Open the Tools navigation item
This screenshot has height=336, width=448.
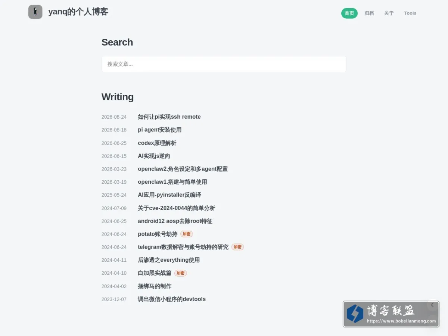pyautogui.click(x=410, y=13)
